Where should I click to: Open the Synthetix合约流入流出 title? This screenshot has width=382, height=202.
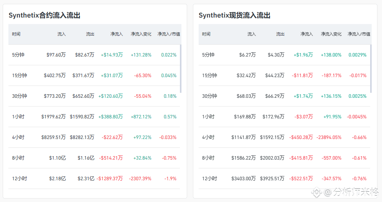tap(45, 15)
